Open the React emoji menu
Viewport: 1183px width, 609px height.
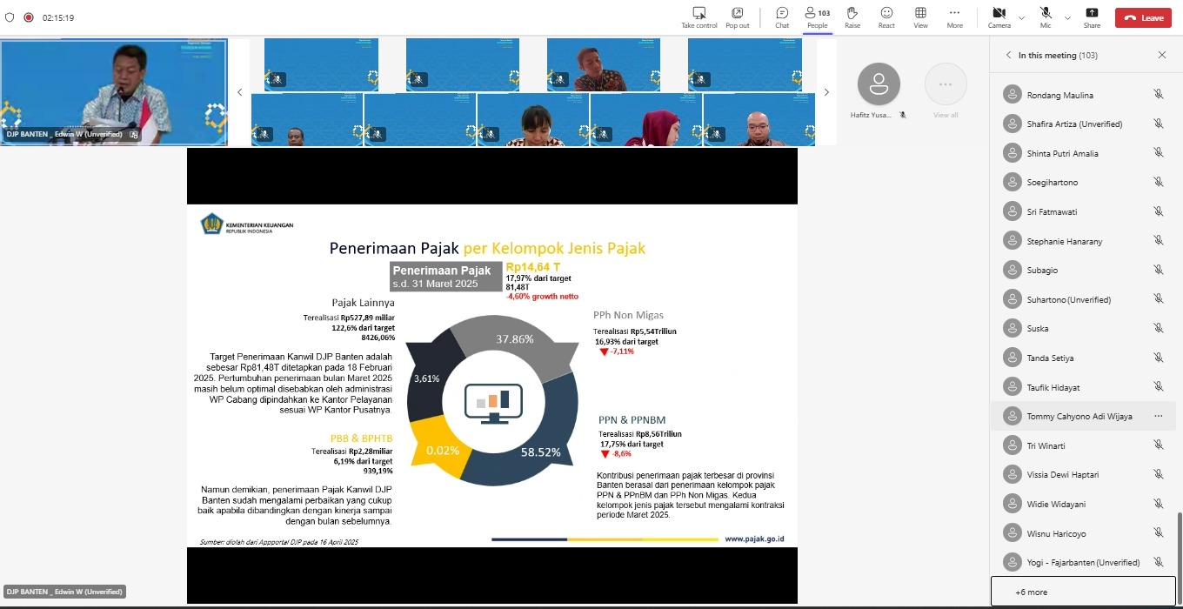(x=886, y=13)
